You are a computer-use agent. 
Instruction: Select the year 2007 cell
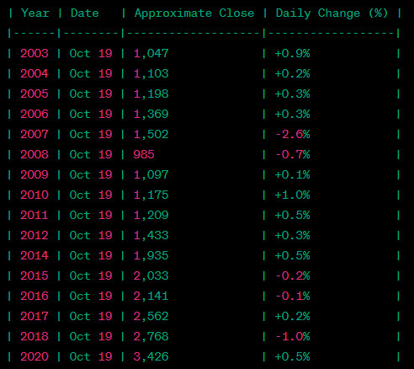(x=34, y=134)
